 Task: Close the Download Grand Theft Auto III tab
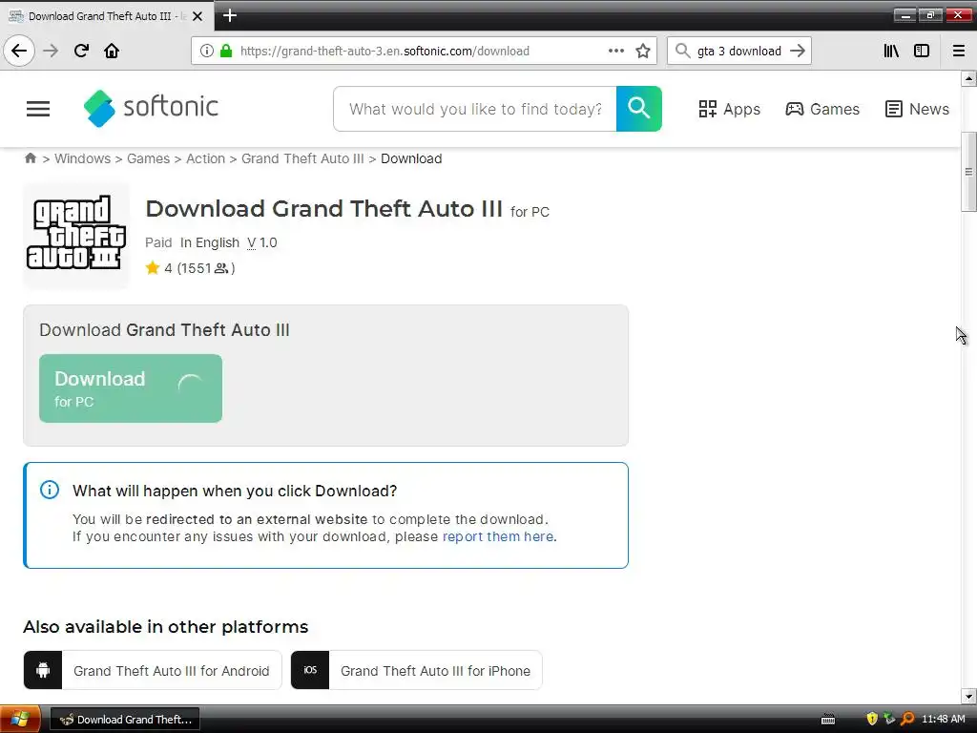[x=197, y=16]
